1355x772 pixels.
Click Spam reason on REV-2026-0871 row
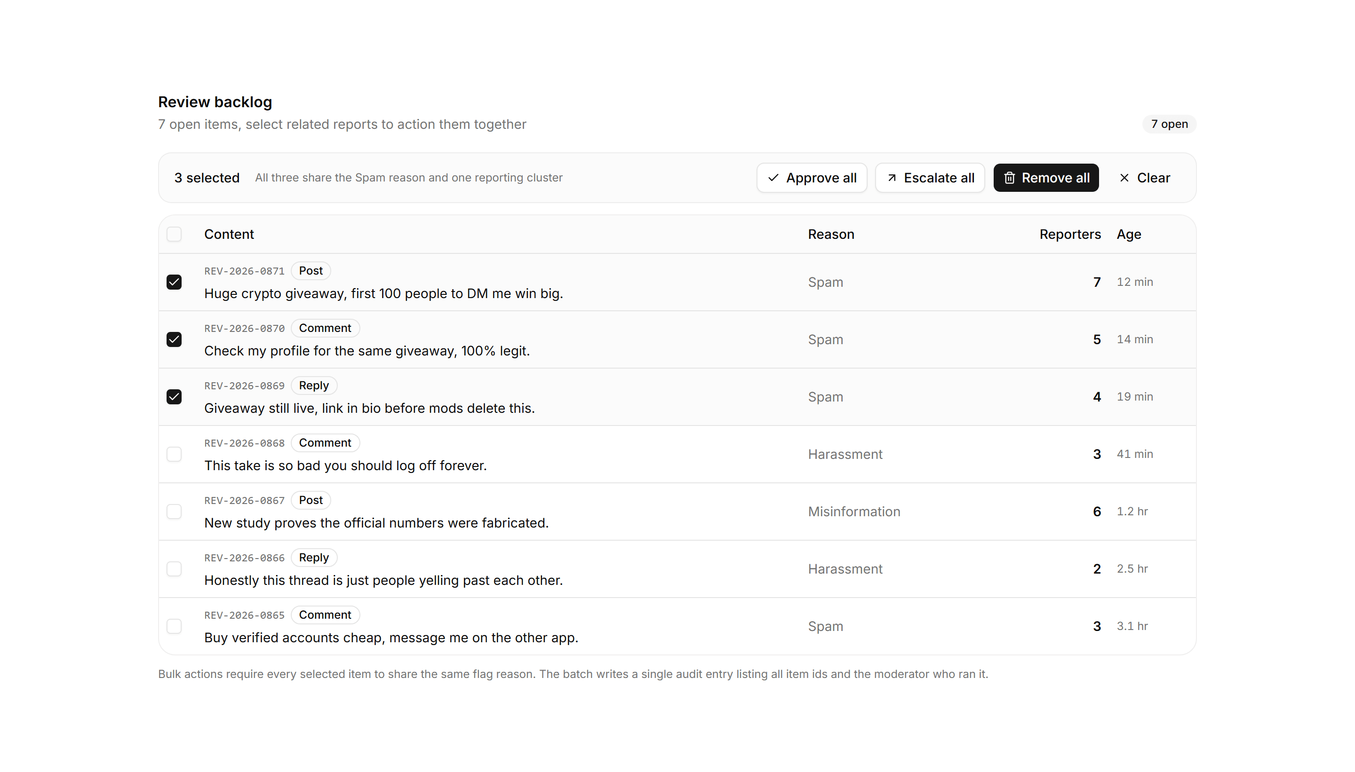825,282
